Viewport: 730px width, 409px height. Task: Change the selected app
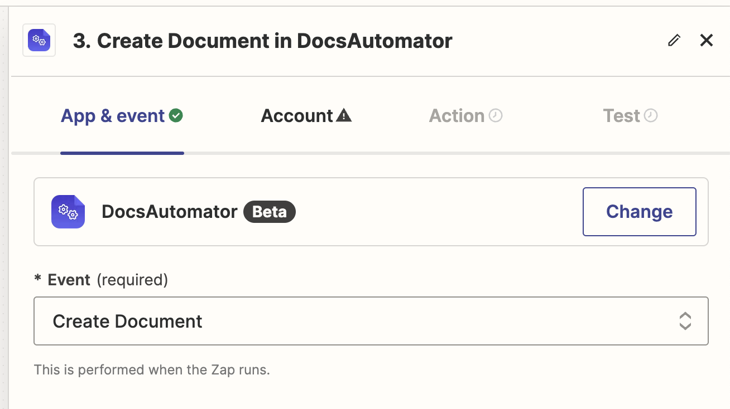[640, 212]
